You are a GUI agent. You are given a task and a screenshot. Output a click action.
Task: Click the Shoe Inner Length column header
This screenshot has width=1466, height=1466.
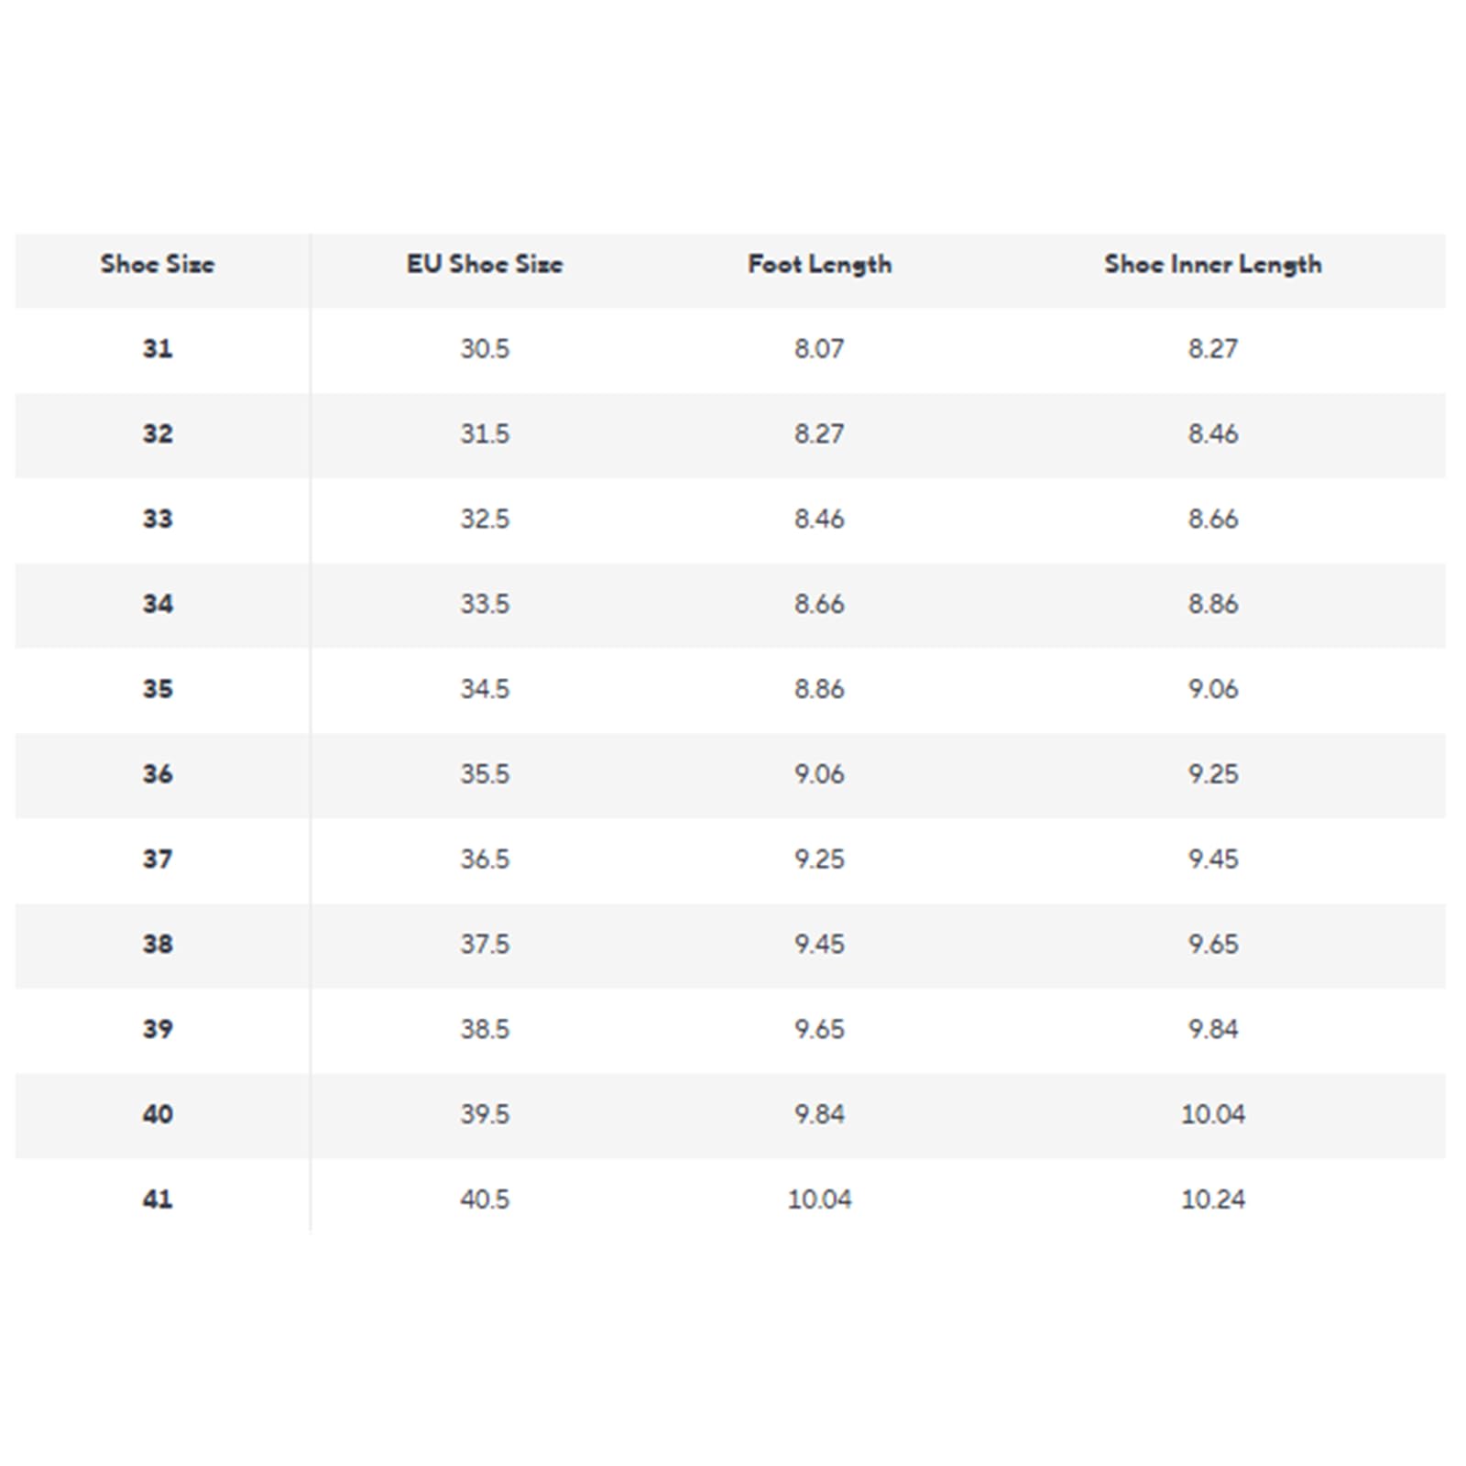(x=1213, y=265)
